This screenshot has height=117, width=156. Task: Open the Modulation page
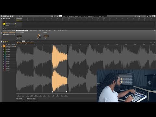[x=49, y=31]
